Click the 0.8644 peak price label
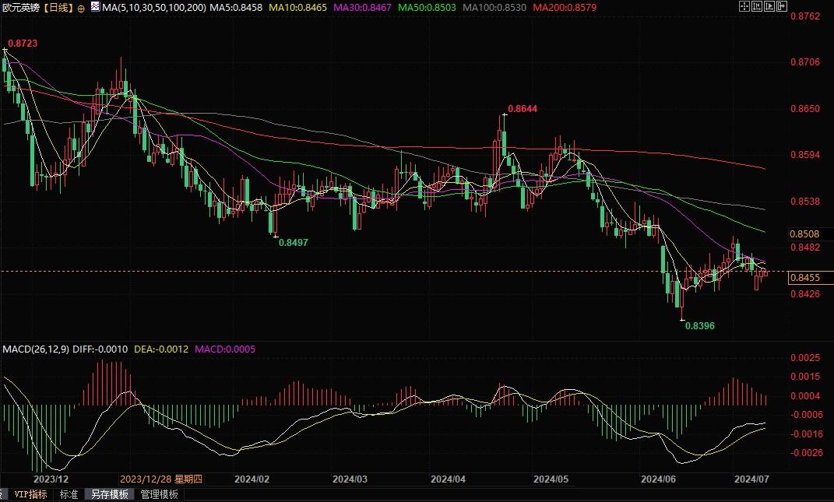The image size is (834, 502). tap(523, 108)
